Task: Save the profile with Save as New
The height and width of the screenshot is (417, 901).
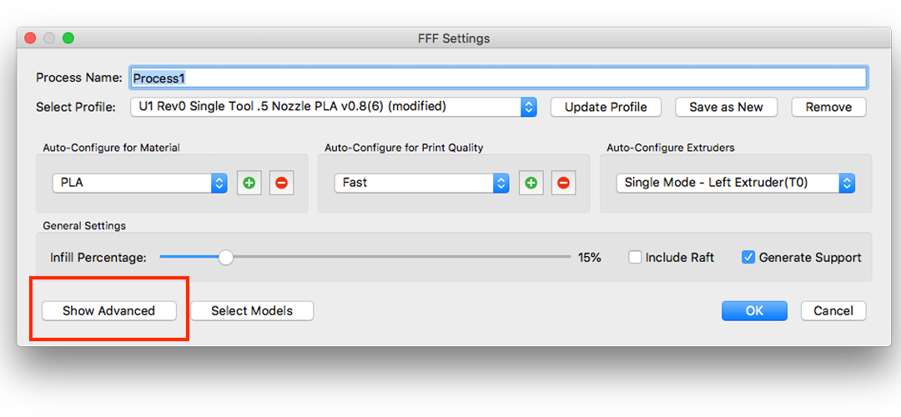Action: 726,107
